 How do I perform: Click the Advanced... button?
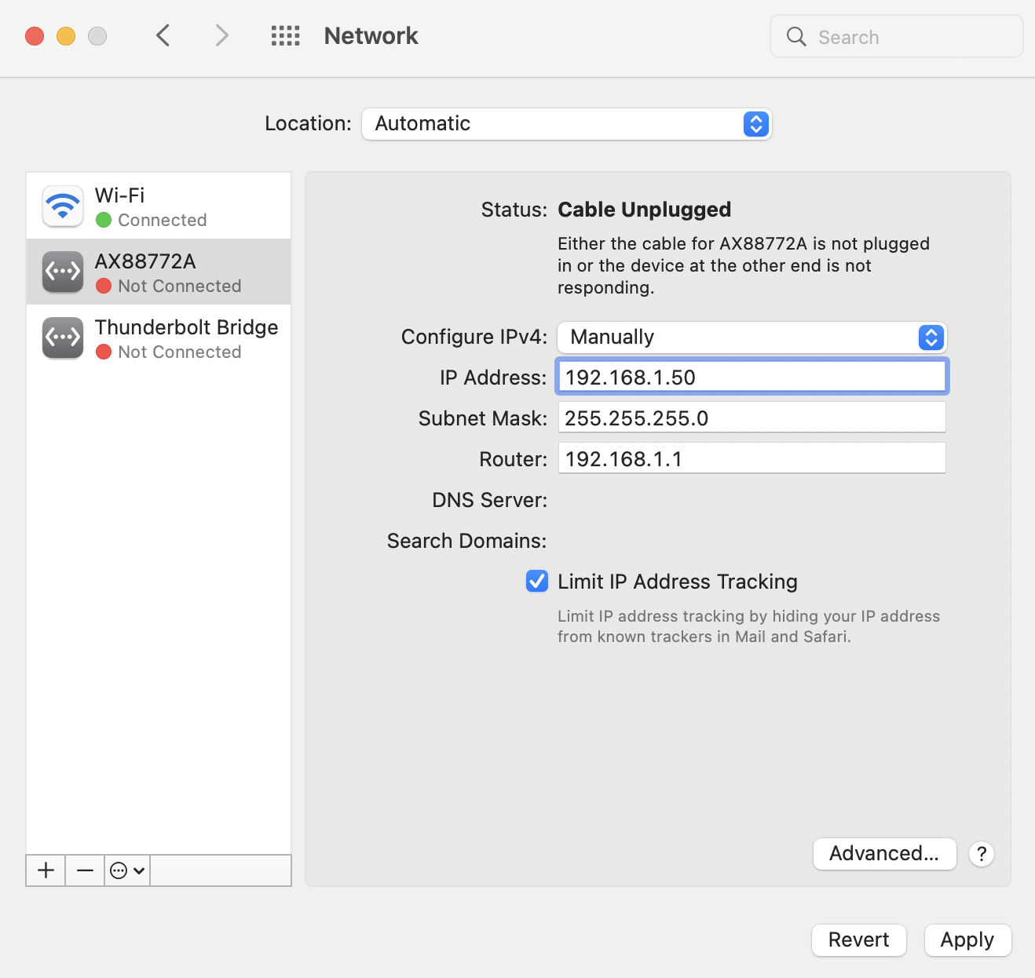point(884,853)
